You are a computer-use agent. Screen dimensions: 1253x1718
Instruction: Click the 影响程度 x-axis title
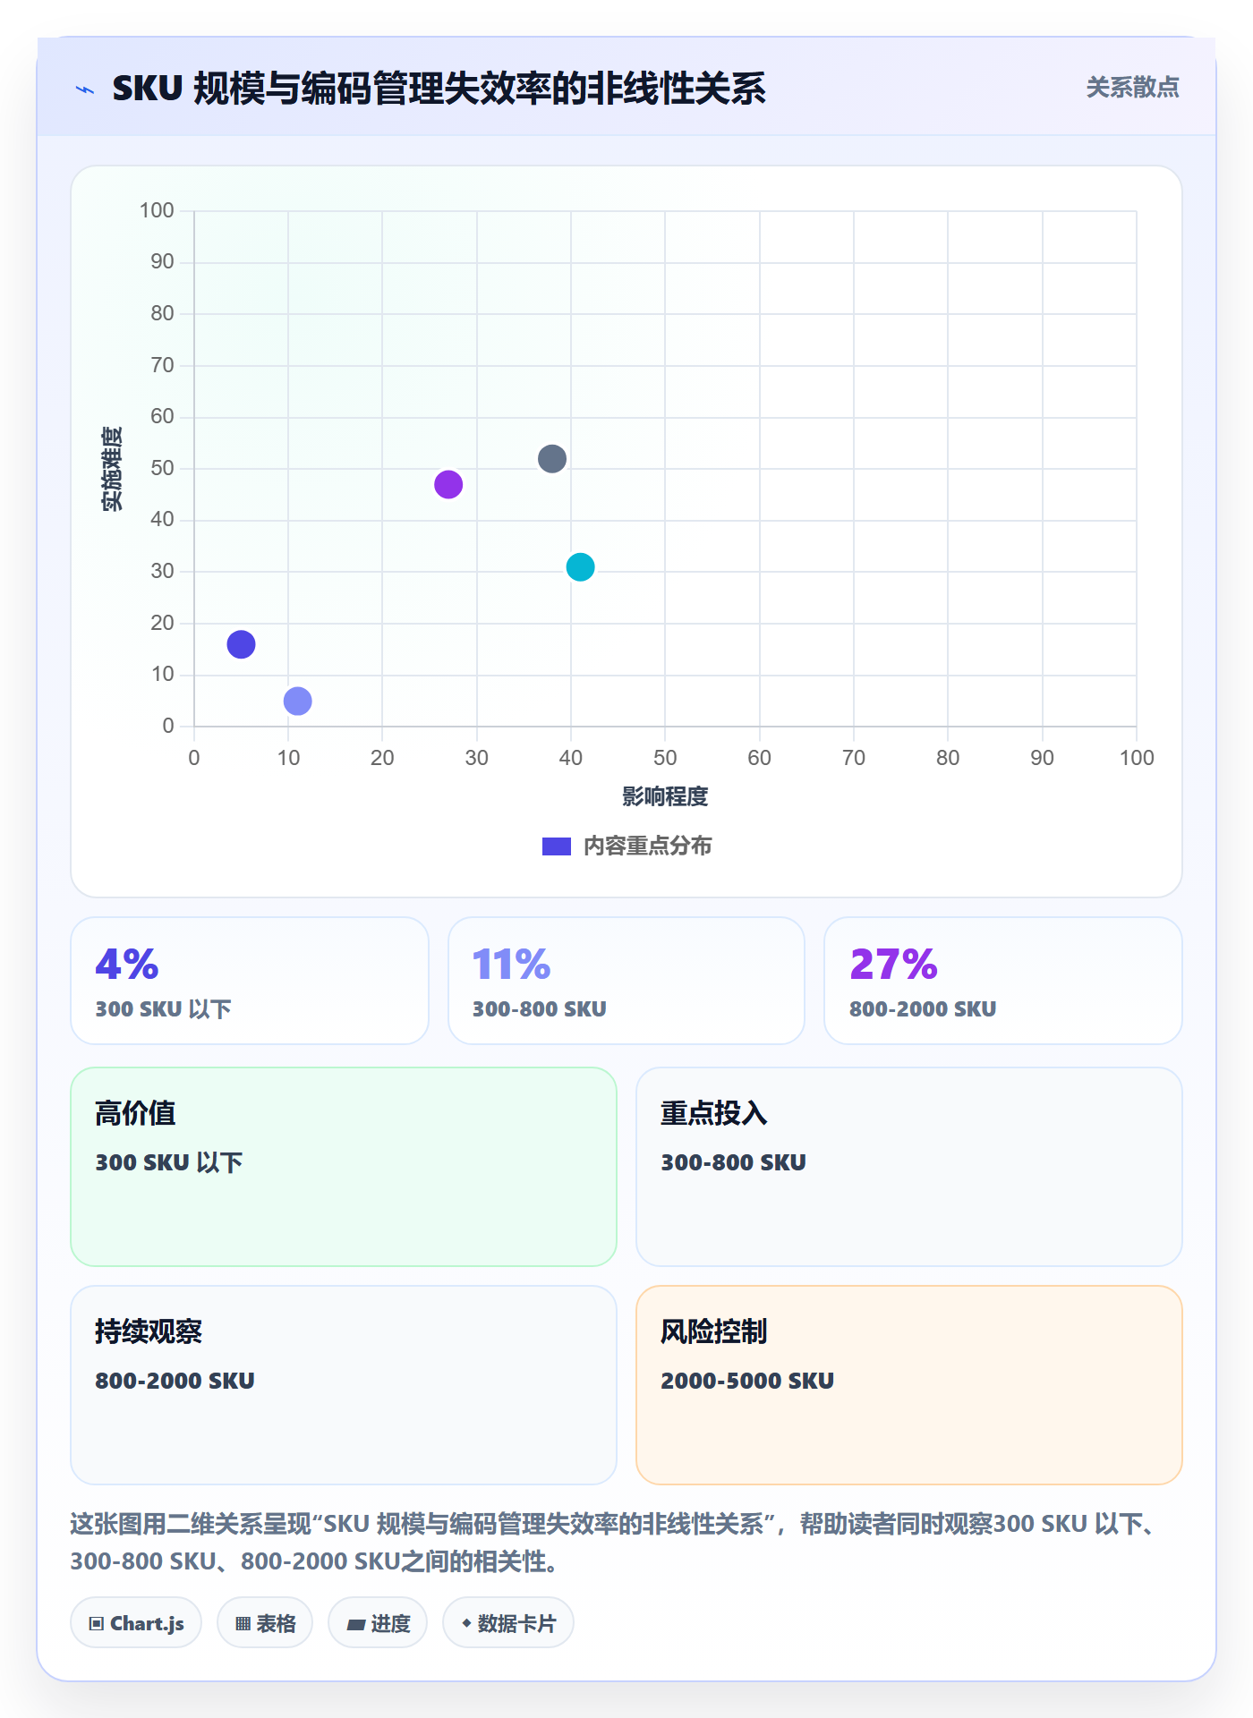pyautogui.click(x=665, y=796)
